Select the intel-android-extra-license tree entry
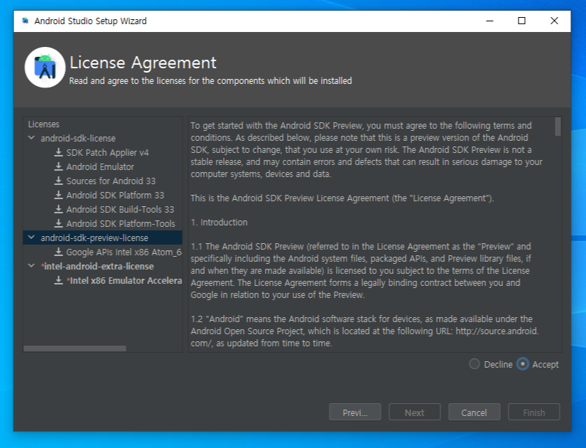Image resolution: width=586 pixels, height=448 pixels. tap(97, 266)
